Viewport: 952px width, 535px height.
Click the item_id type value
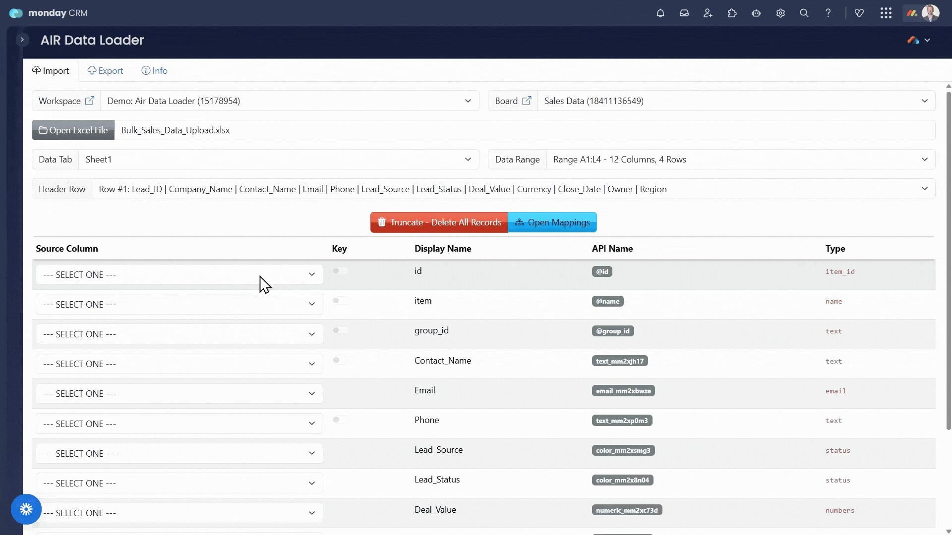tap(840, 271)
